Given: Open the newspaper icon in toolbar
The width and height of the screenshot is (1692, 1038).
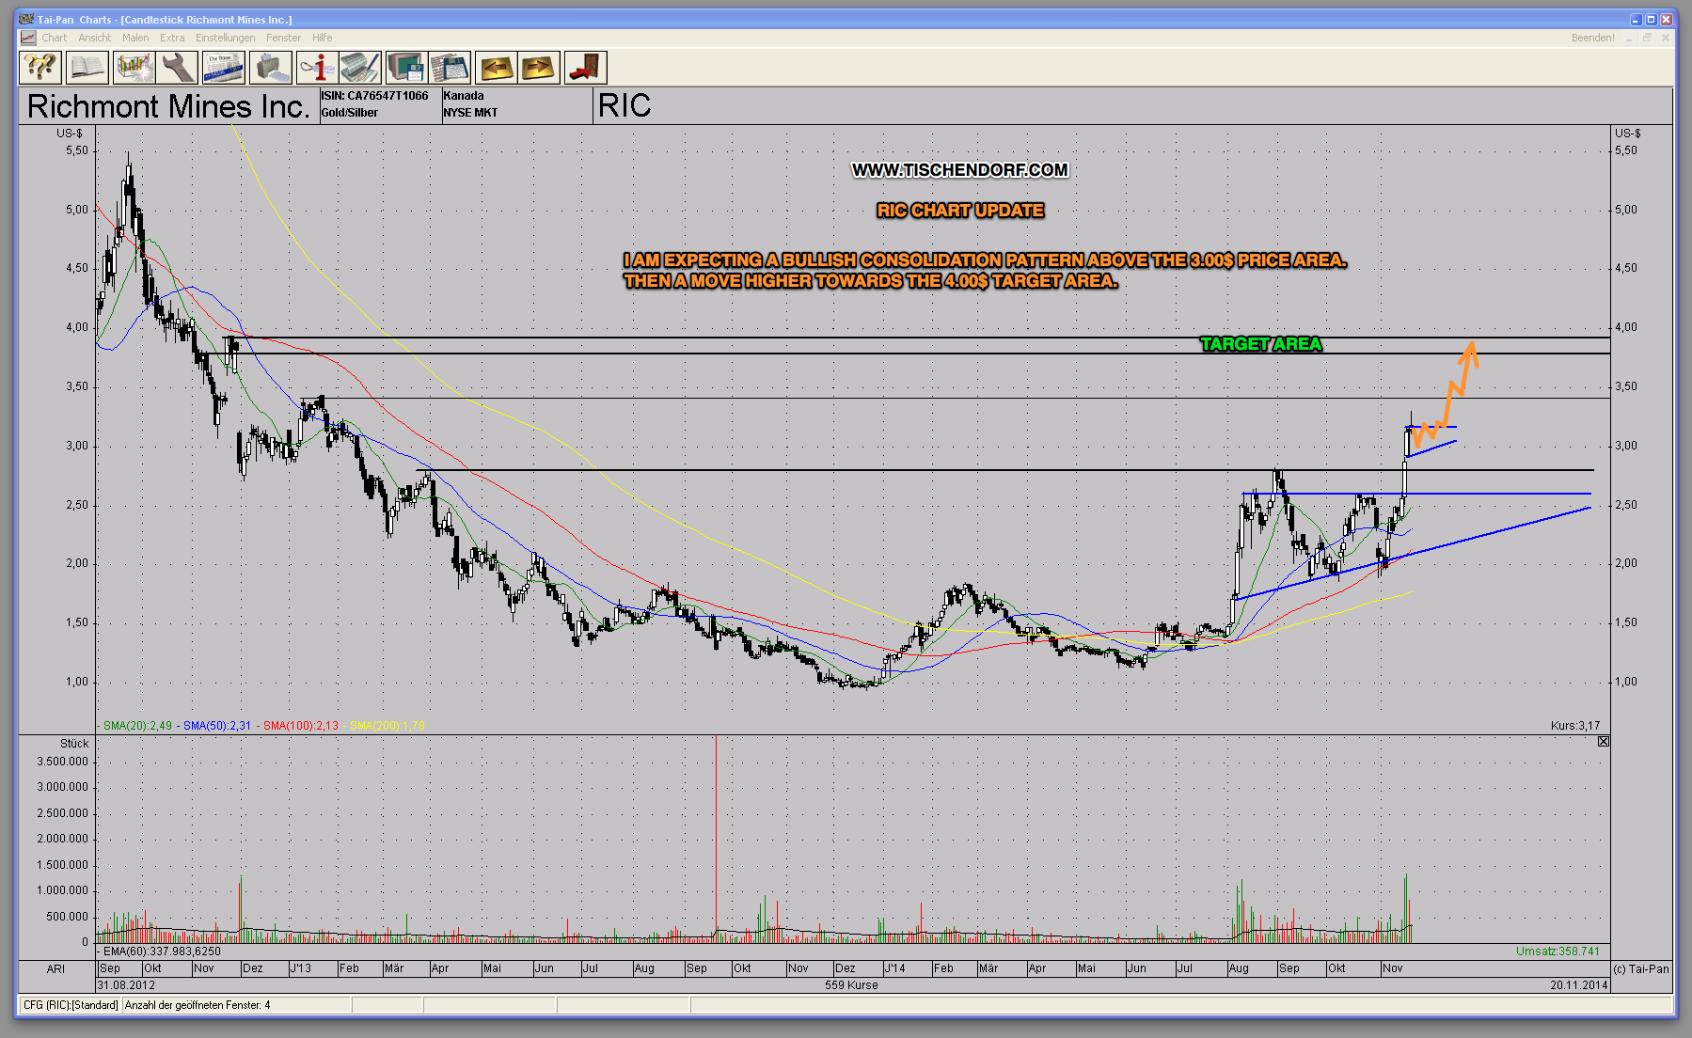Looking at the screenshot, I should [x=224, y=68].
